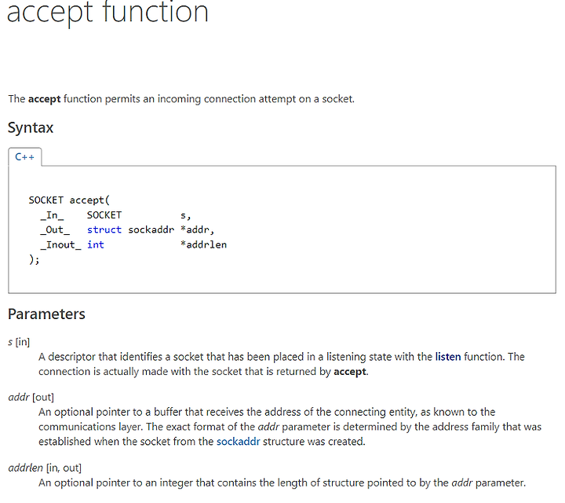This screenshot has height=503, width=565.
Task: Click the Syntax section heading
Action: click(31, 128)
